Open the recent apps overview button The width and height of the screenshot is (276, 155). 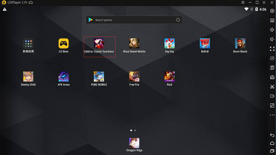[x=272, y=151]
